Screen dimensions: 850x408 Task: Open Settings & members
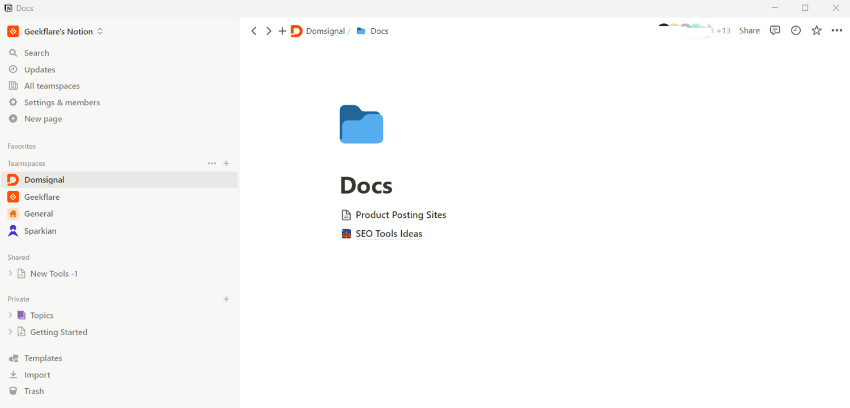tap(62, 102)
